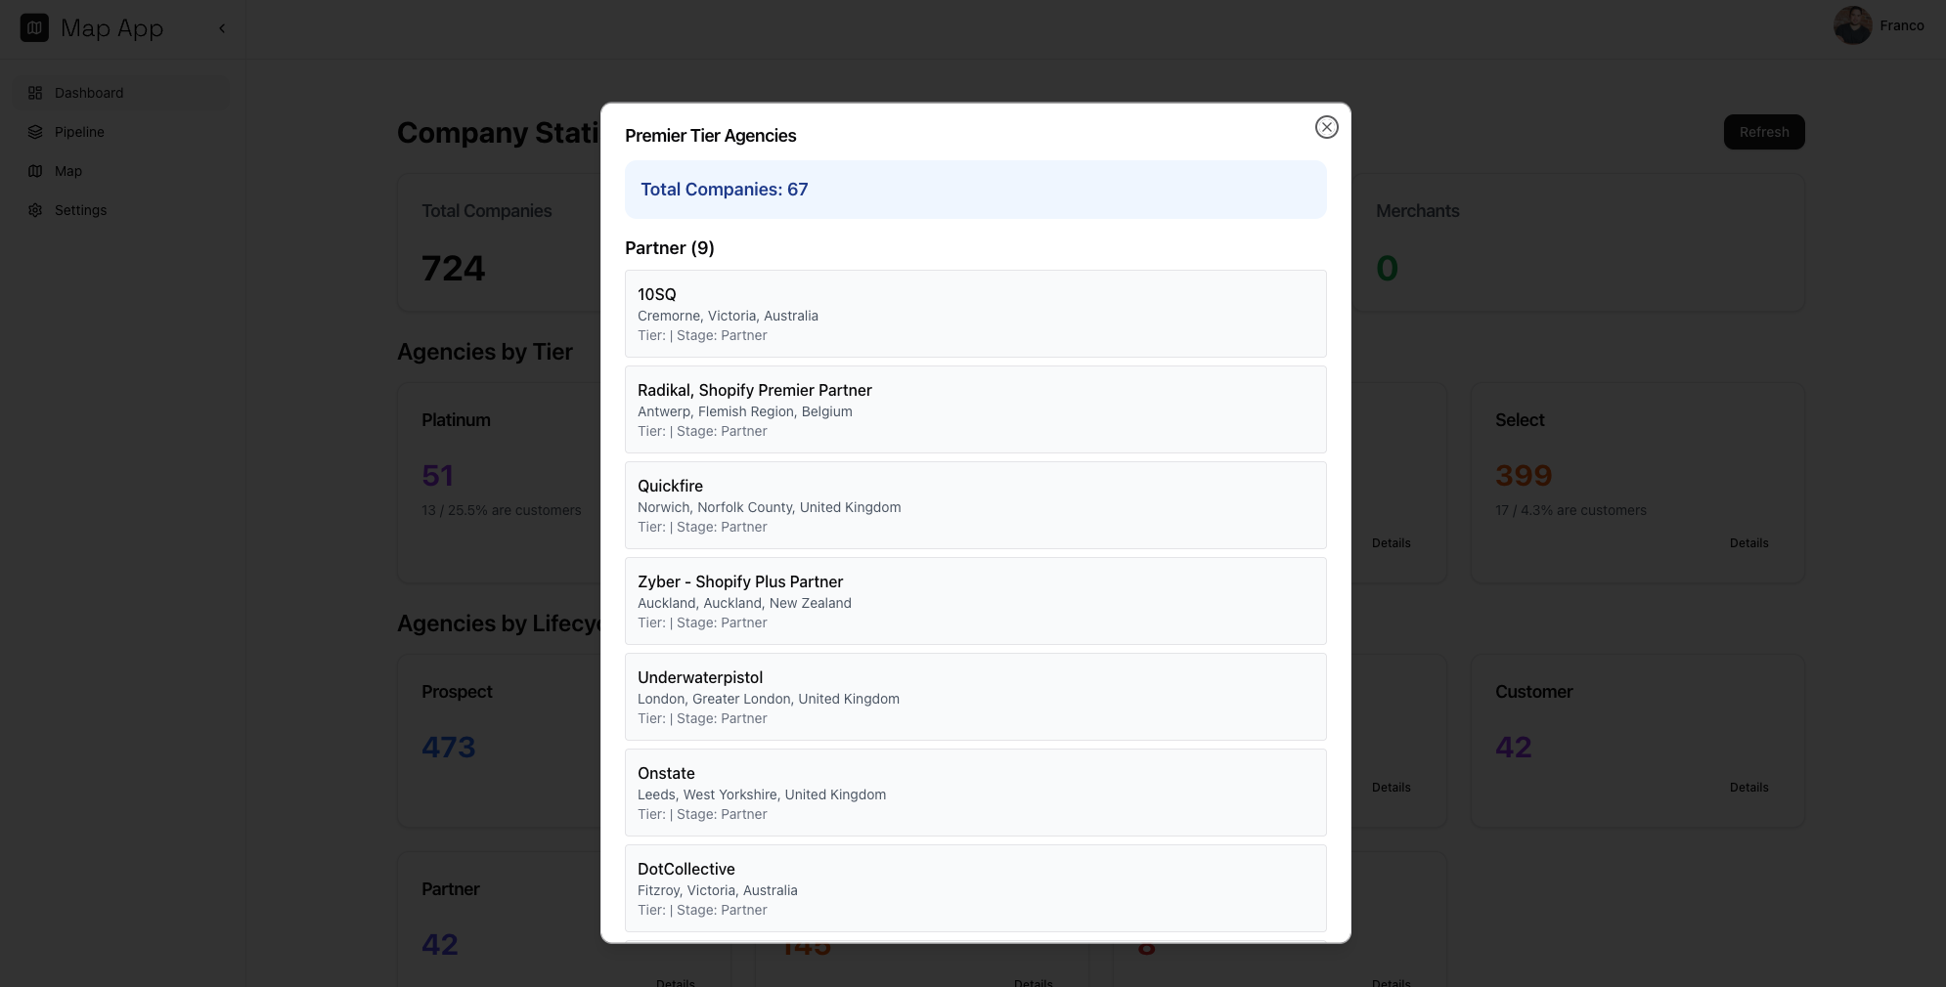Switch to the Pipeline section
The width and height of the screenshot is (1946, 987).
pos(79,132)
